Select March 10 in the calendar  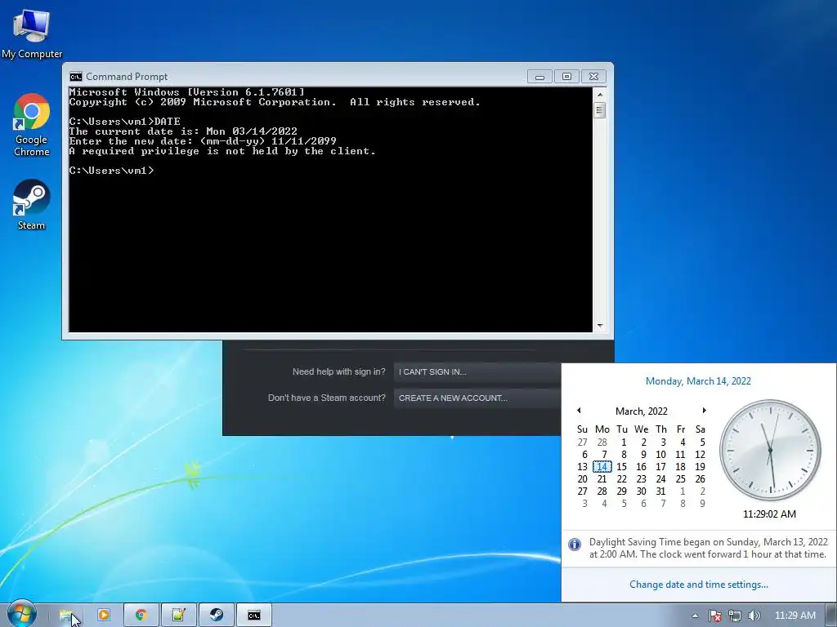click(x=660, y=454)
